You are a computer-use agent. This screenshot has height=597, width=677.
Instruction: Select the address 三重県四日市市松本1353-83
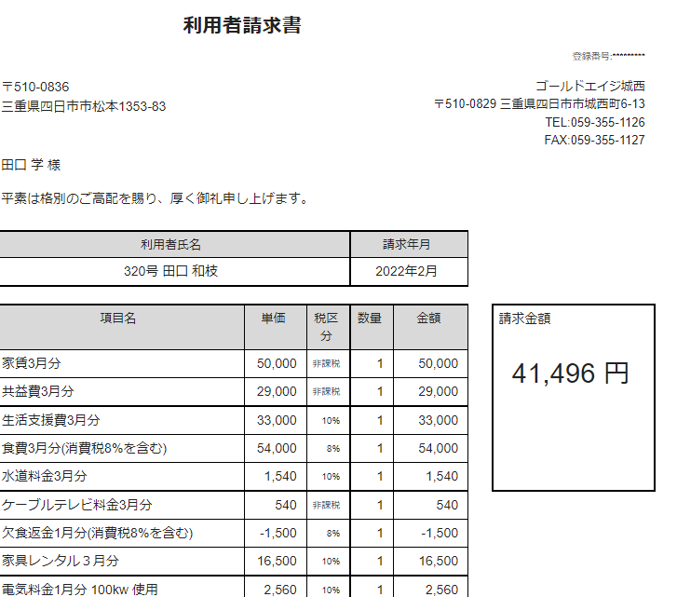pos(84,106)
